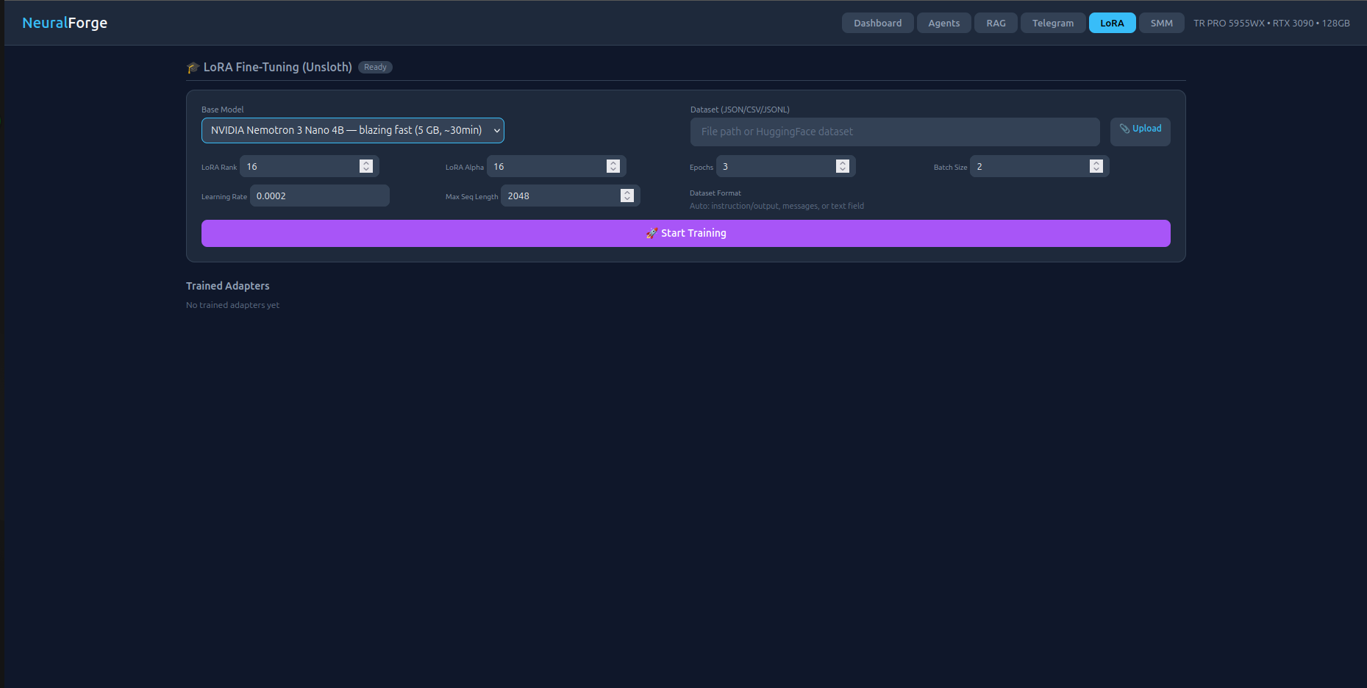Open the RAG tab
Viewport: 1367px width, 688px height.
click(x=996, y=23)
